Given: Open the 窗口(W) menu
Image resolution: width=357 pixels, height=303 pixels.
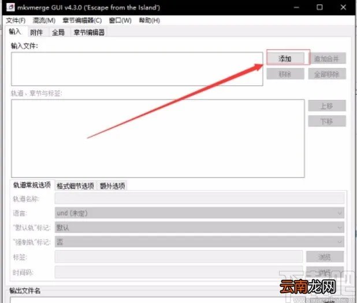Looking at the screenshot, I should pos(120,20).
